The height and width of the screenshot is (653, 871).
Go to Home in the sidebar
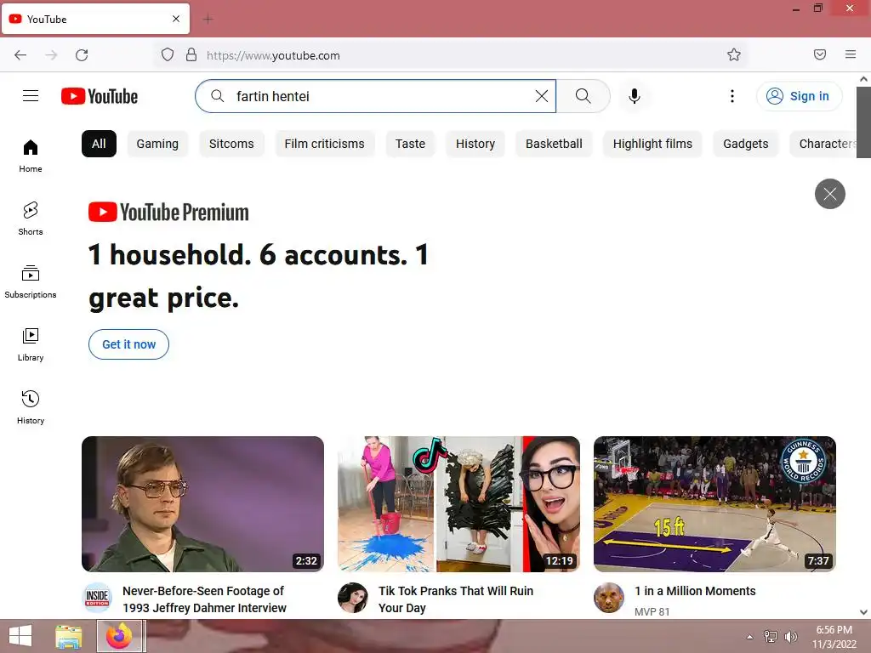tap(31, 156)
